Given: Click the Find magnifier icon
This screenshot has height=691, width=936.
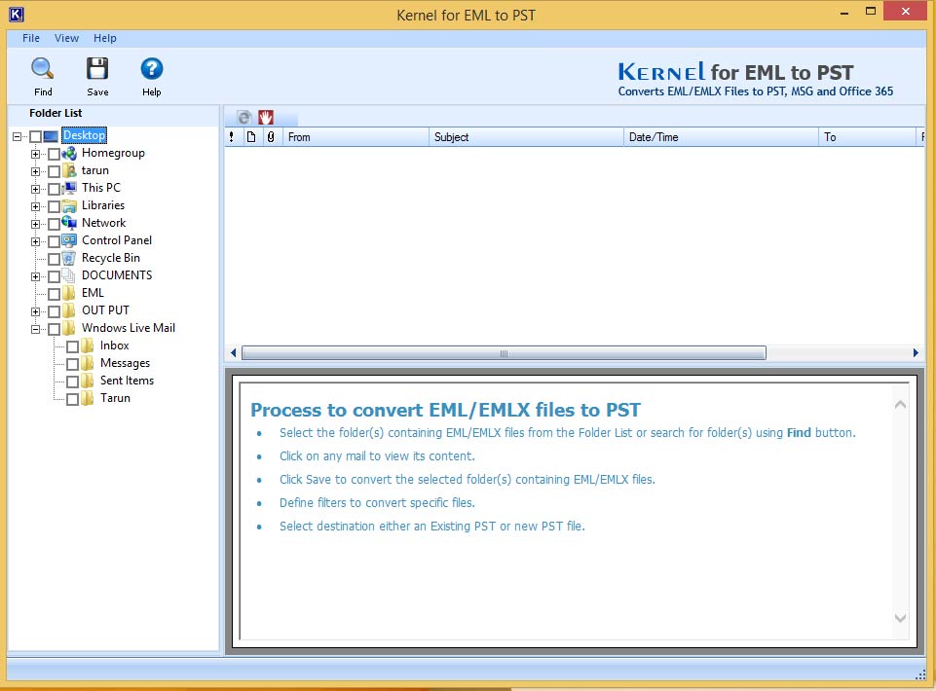Looking at the screenshot, I should tap(43, 69).
